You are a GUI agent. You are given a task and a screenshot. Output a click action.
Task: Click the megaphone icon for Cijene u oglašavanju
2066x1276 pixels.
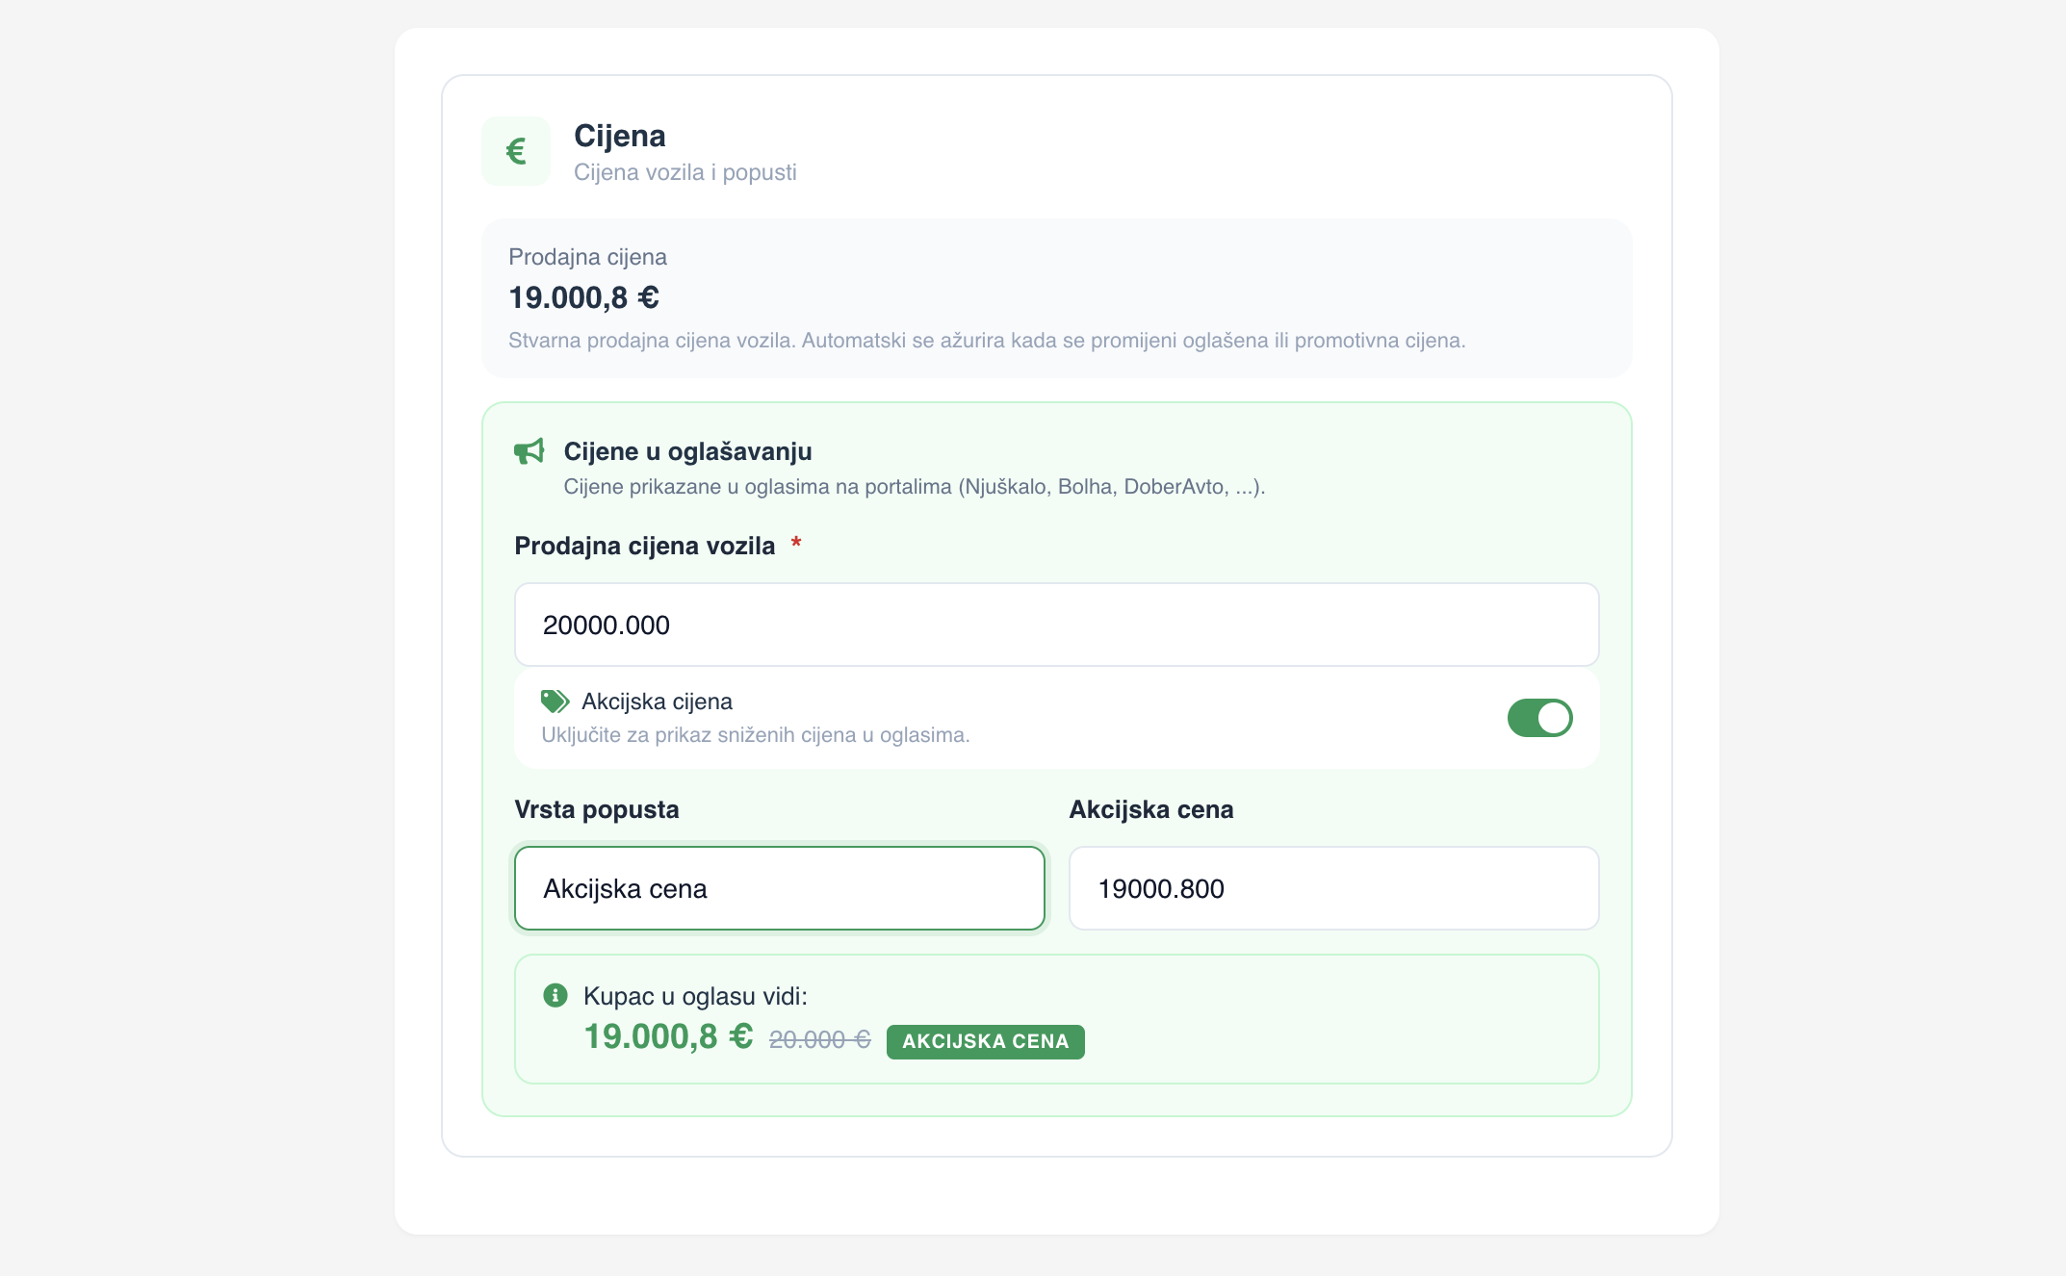point(529,451)
